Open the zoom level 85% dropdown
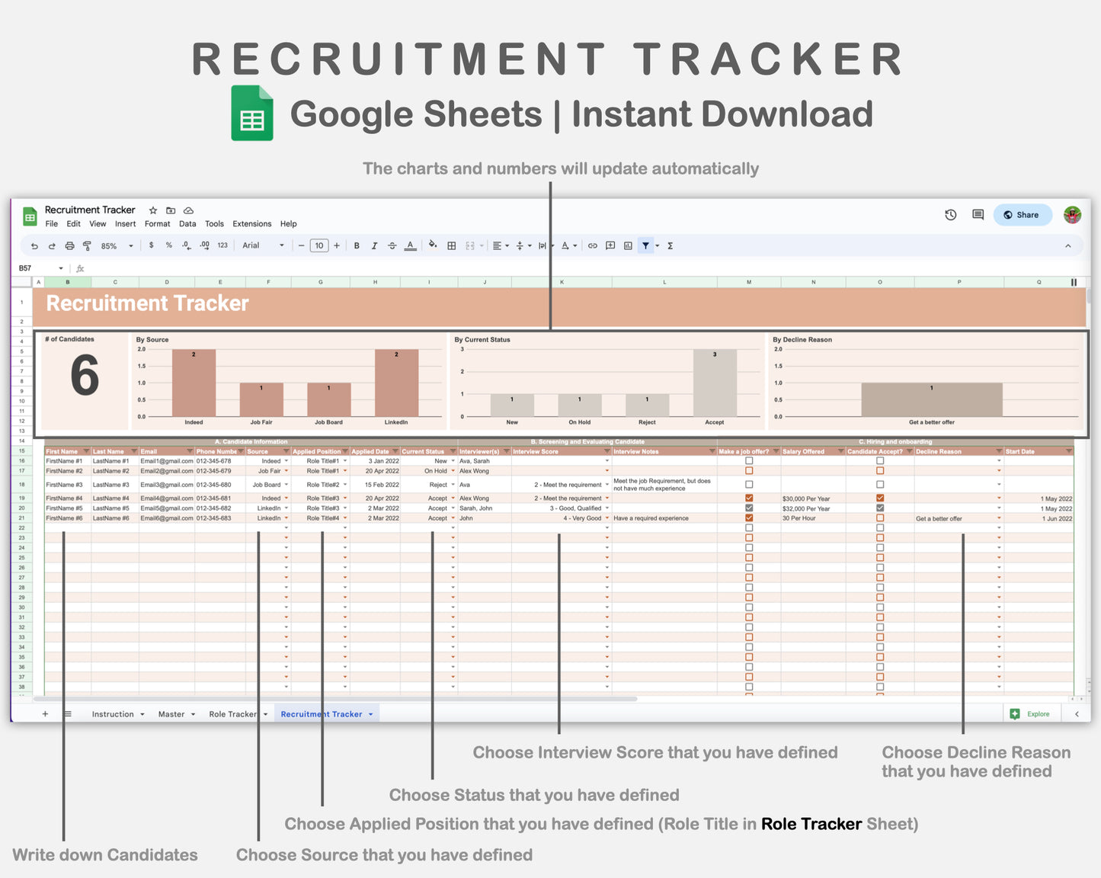Viewport: 1101px width, 878px height. [x=114, y=245]
